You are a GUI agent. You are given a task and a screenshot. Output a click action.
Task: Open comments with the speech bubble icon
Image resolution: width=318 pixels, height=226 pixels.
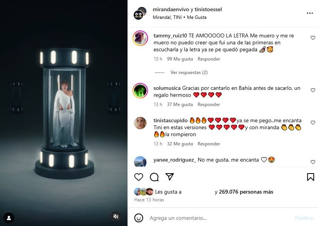pos(154,177)
